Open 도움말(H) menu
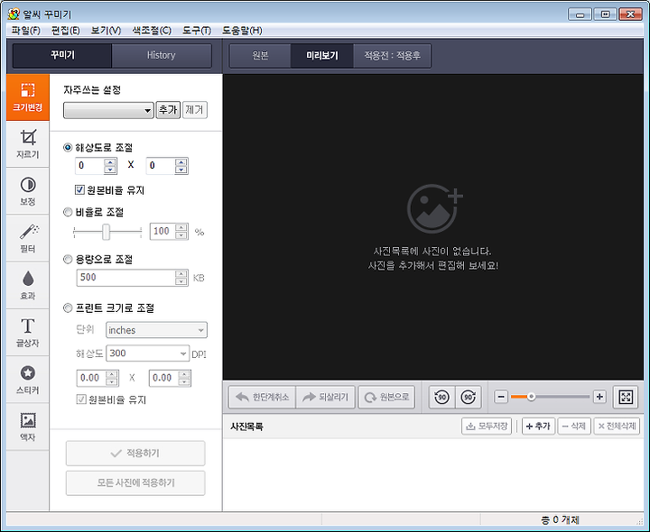 point(242,31)
